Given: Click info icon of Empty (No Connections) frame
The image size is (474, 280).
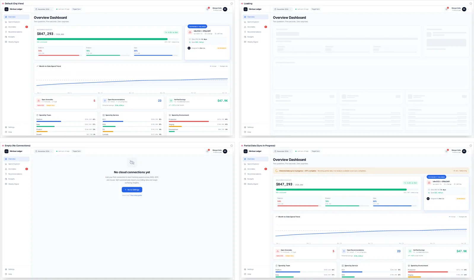Looking at the screenshot, I should click(232, 146).
